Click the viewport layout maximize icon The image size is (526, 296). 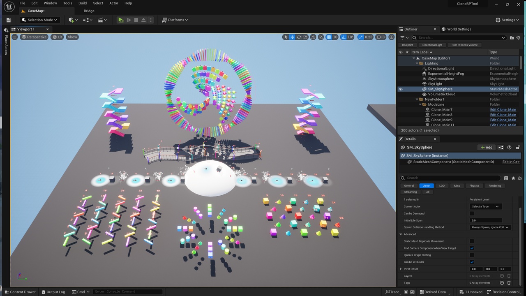(391, 37)
